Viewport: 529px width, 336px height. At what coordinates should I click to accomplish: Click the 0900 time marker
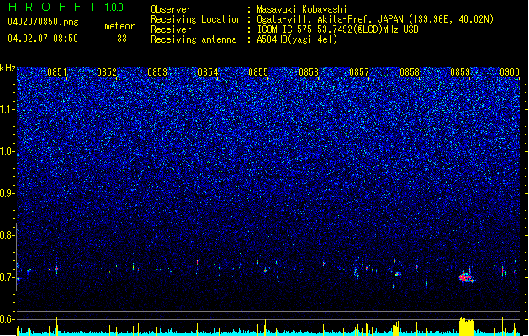[510, 71]
